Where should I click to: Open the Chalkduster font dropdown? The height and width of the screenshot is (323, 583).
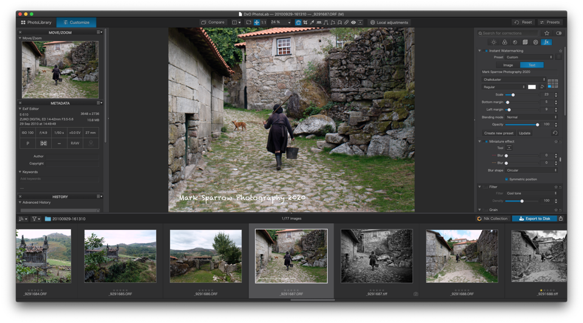pos(514,79)
